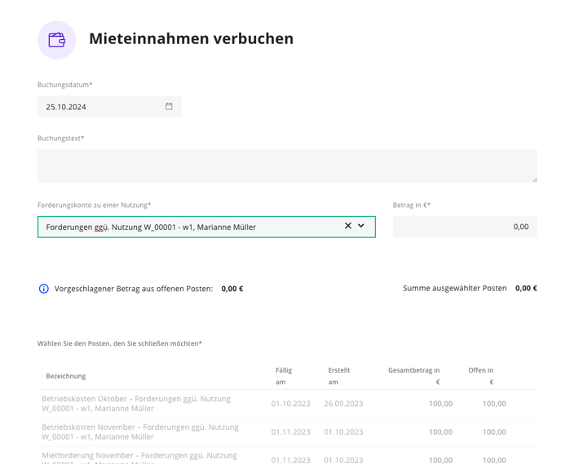This screenshot has width=561, height=464.
Task: Click the Offen in € column header
Action: point(481,376)
